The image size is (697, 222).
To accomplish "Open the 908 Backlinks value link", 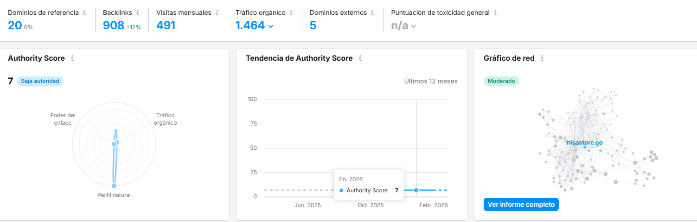I will [113, 25].
